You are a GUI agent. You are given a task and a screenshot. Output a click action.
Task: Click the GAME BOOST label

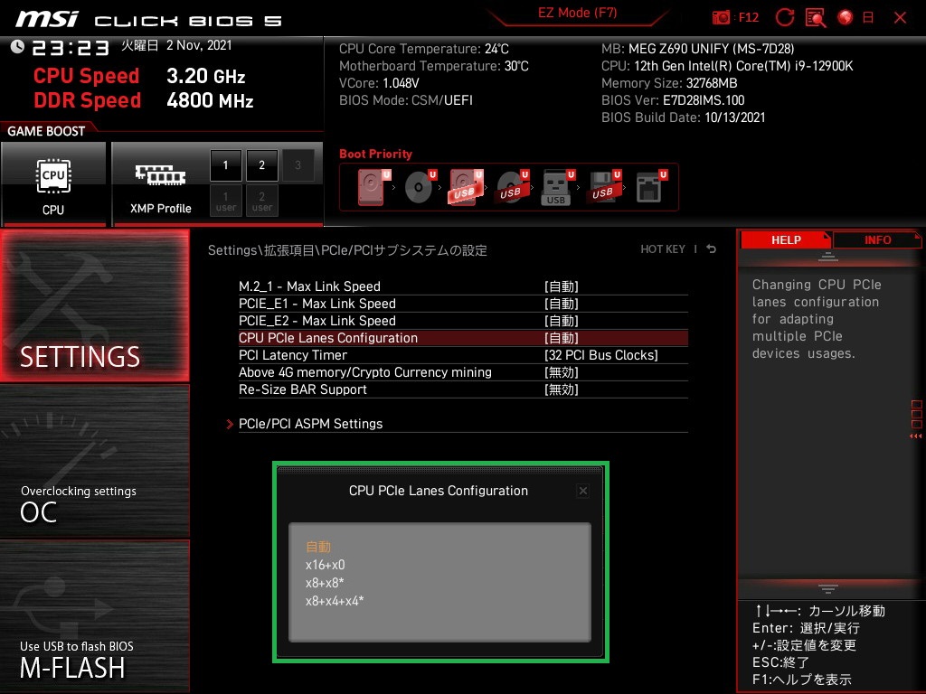(x=46, y=131)
